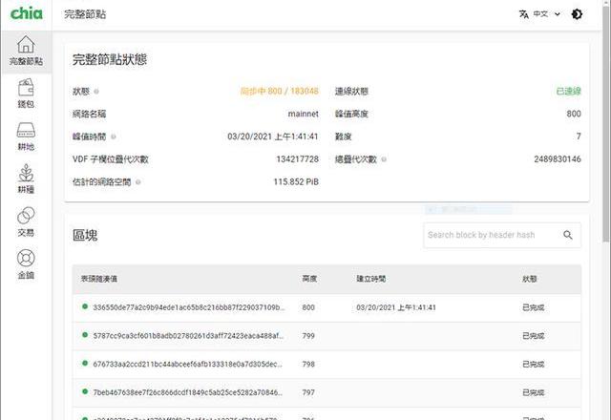Click the help icon next to 峰值時間
Screen dimensions: 611x420
click(114, 136)
